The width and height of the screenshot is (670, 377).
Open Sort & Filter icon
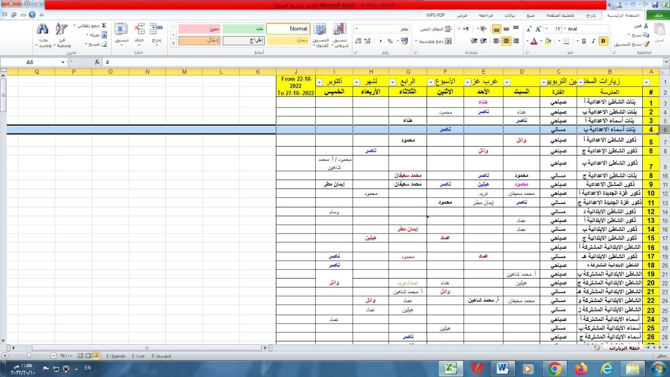62,29
